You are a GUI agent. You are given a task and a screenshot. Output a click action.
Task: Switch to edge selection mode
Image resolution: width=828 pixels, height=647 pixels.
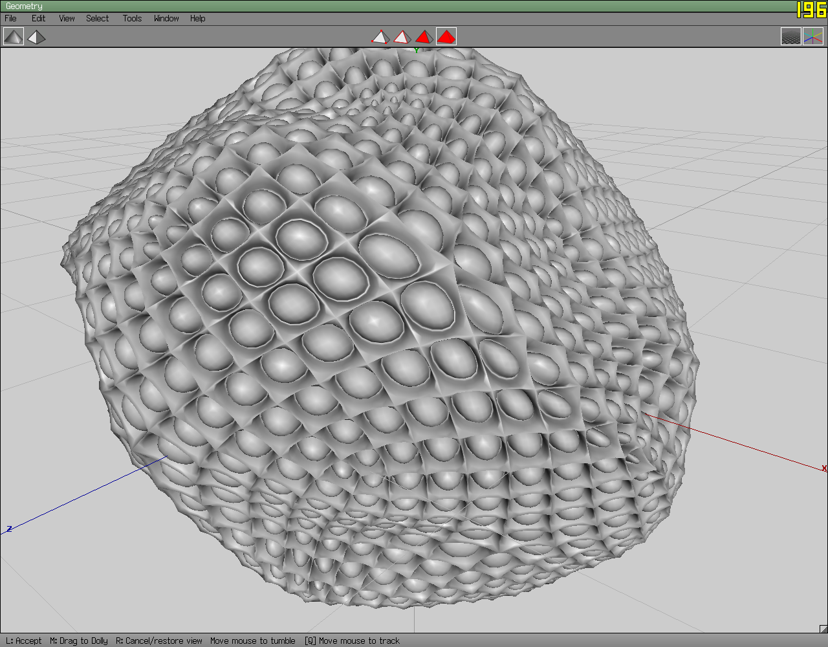click(402, 37)
